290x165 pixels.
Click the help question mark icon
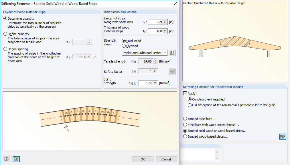(x=6, y=159)
